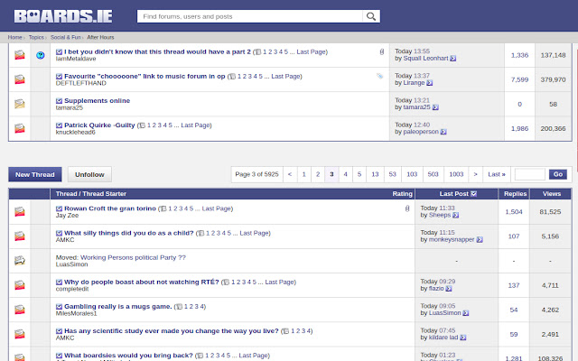Click the search magnifier icon
The image size is (578, 361).
point(371,16)
